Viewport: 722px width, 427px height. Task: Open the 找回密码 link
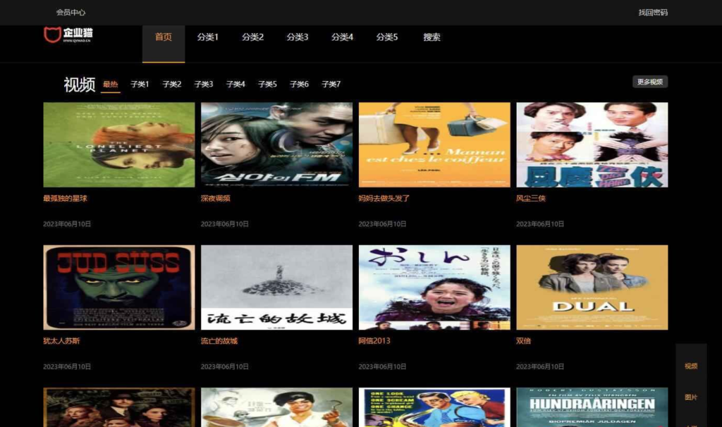[652, 12]
